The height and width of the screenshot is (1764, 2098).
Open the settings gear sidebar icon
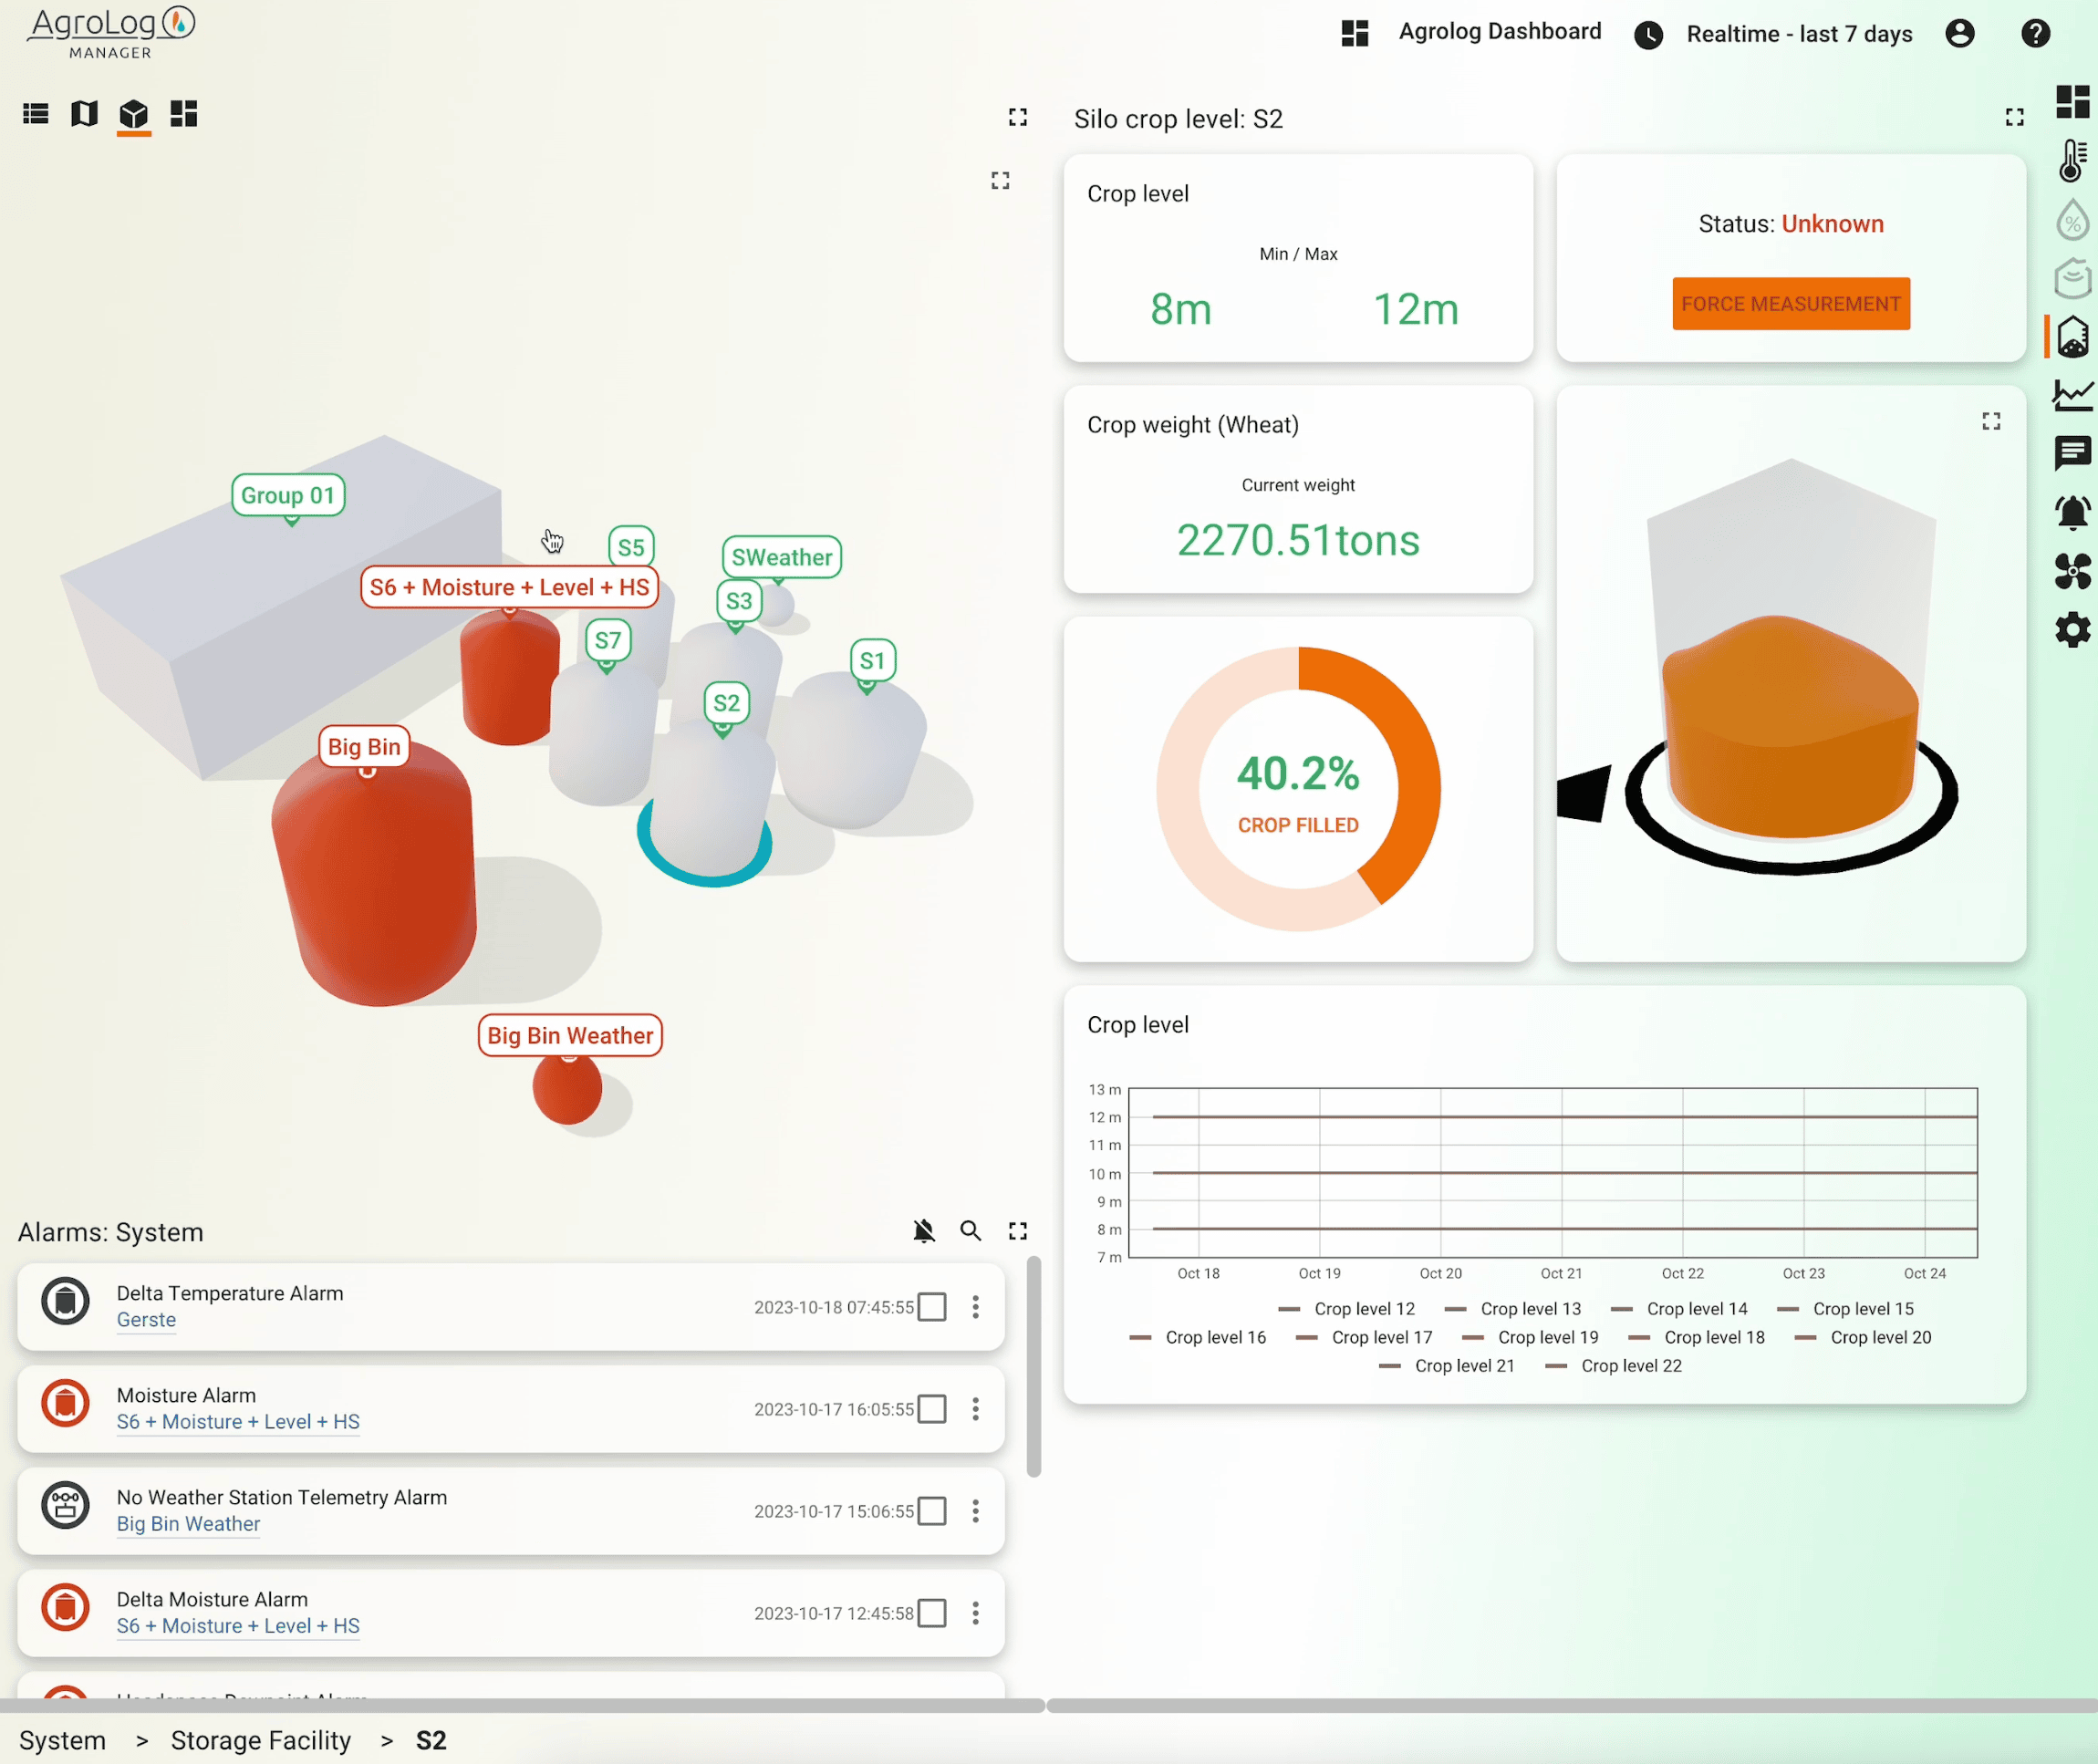[2072, 630]
